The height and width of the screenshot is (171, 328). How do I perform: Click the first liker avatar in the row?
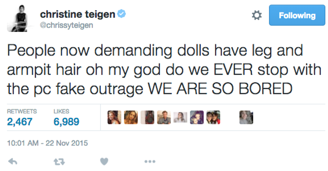(x=114, y=117)
